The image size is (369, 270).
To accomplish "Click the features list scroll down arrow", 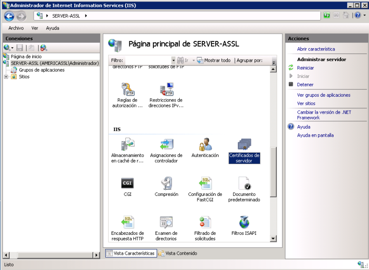I will click(x=273, y=238).
